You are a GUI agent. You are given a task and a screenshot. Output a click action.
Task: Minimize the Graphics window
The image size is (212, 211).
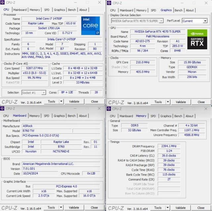tap(182, 3)
